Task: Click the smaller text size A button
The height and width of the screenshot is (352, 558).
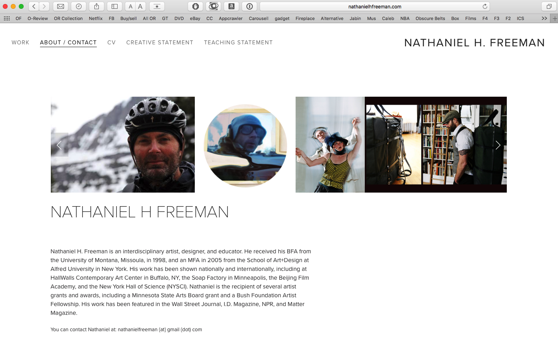Action: click(x=130, y=6)
